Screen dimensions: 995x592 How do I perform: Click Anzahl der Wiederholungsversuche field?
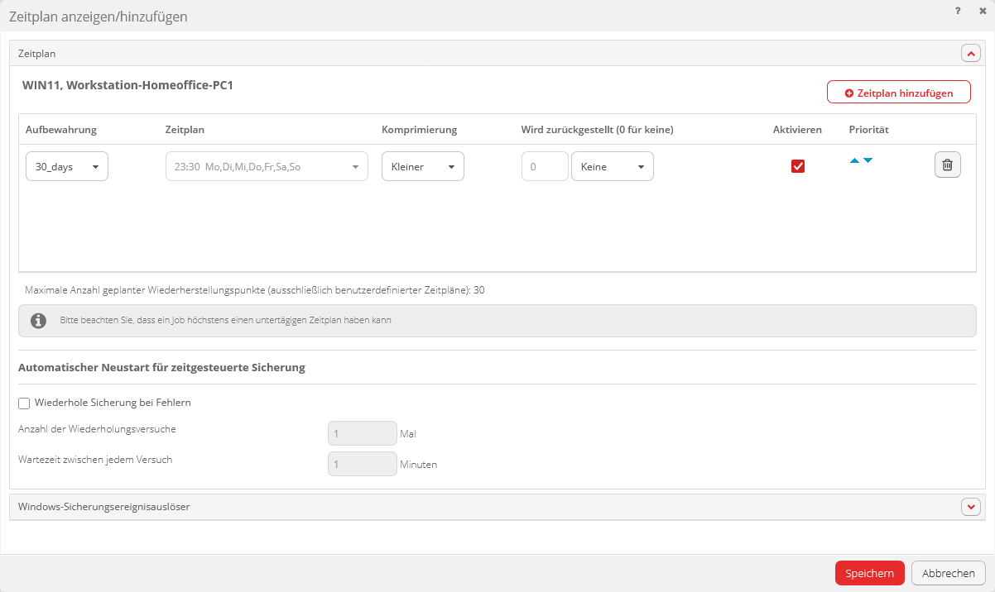[x=363, y=433]
